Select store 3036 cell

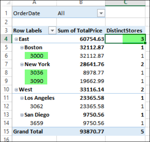pos(36,73)
